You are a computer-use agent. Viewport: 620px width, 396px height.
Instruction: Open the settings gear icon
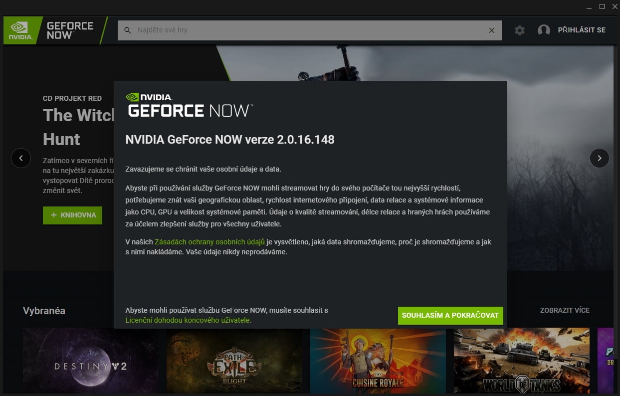(520, 30)
